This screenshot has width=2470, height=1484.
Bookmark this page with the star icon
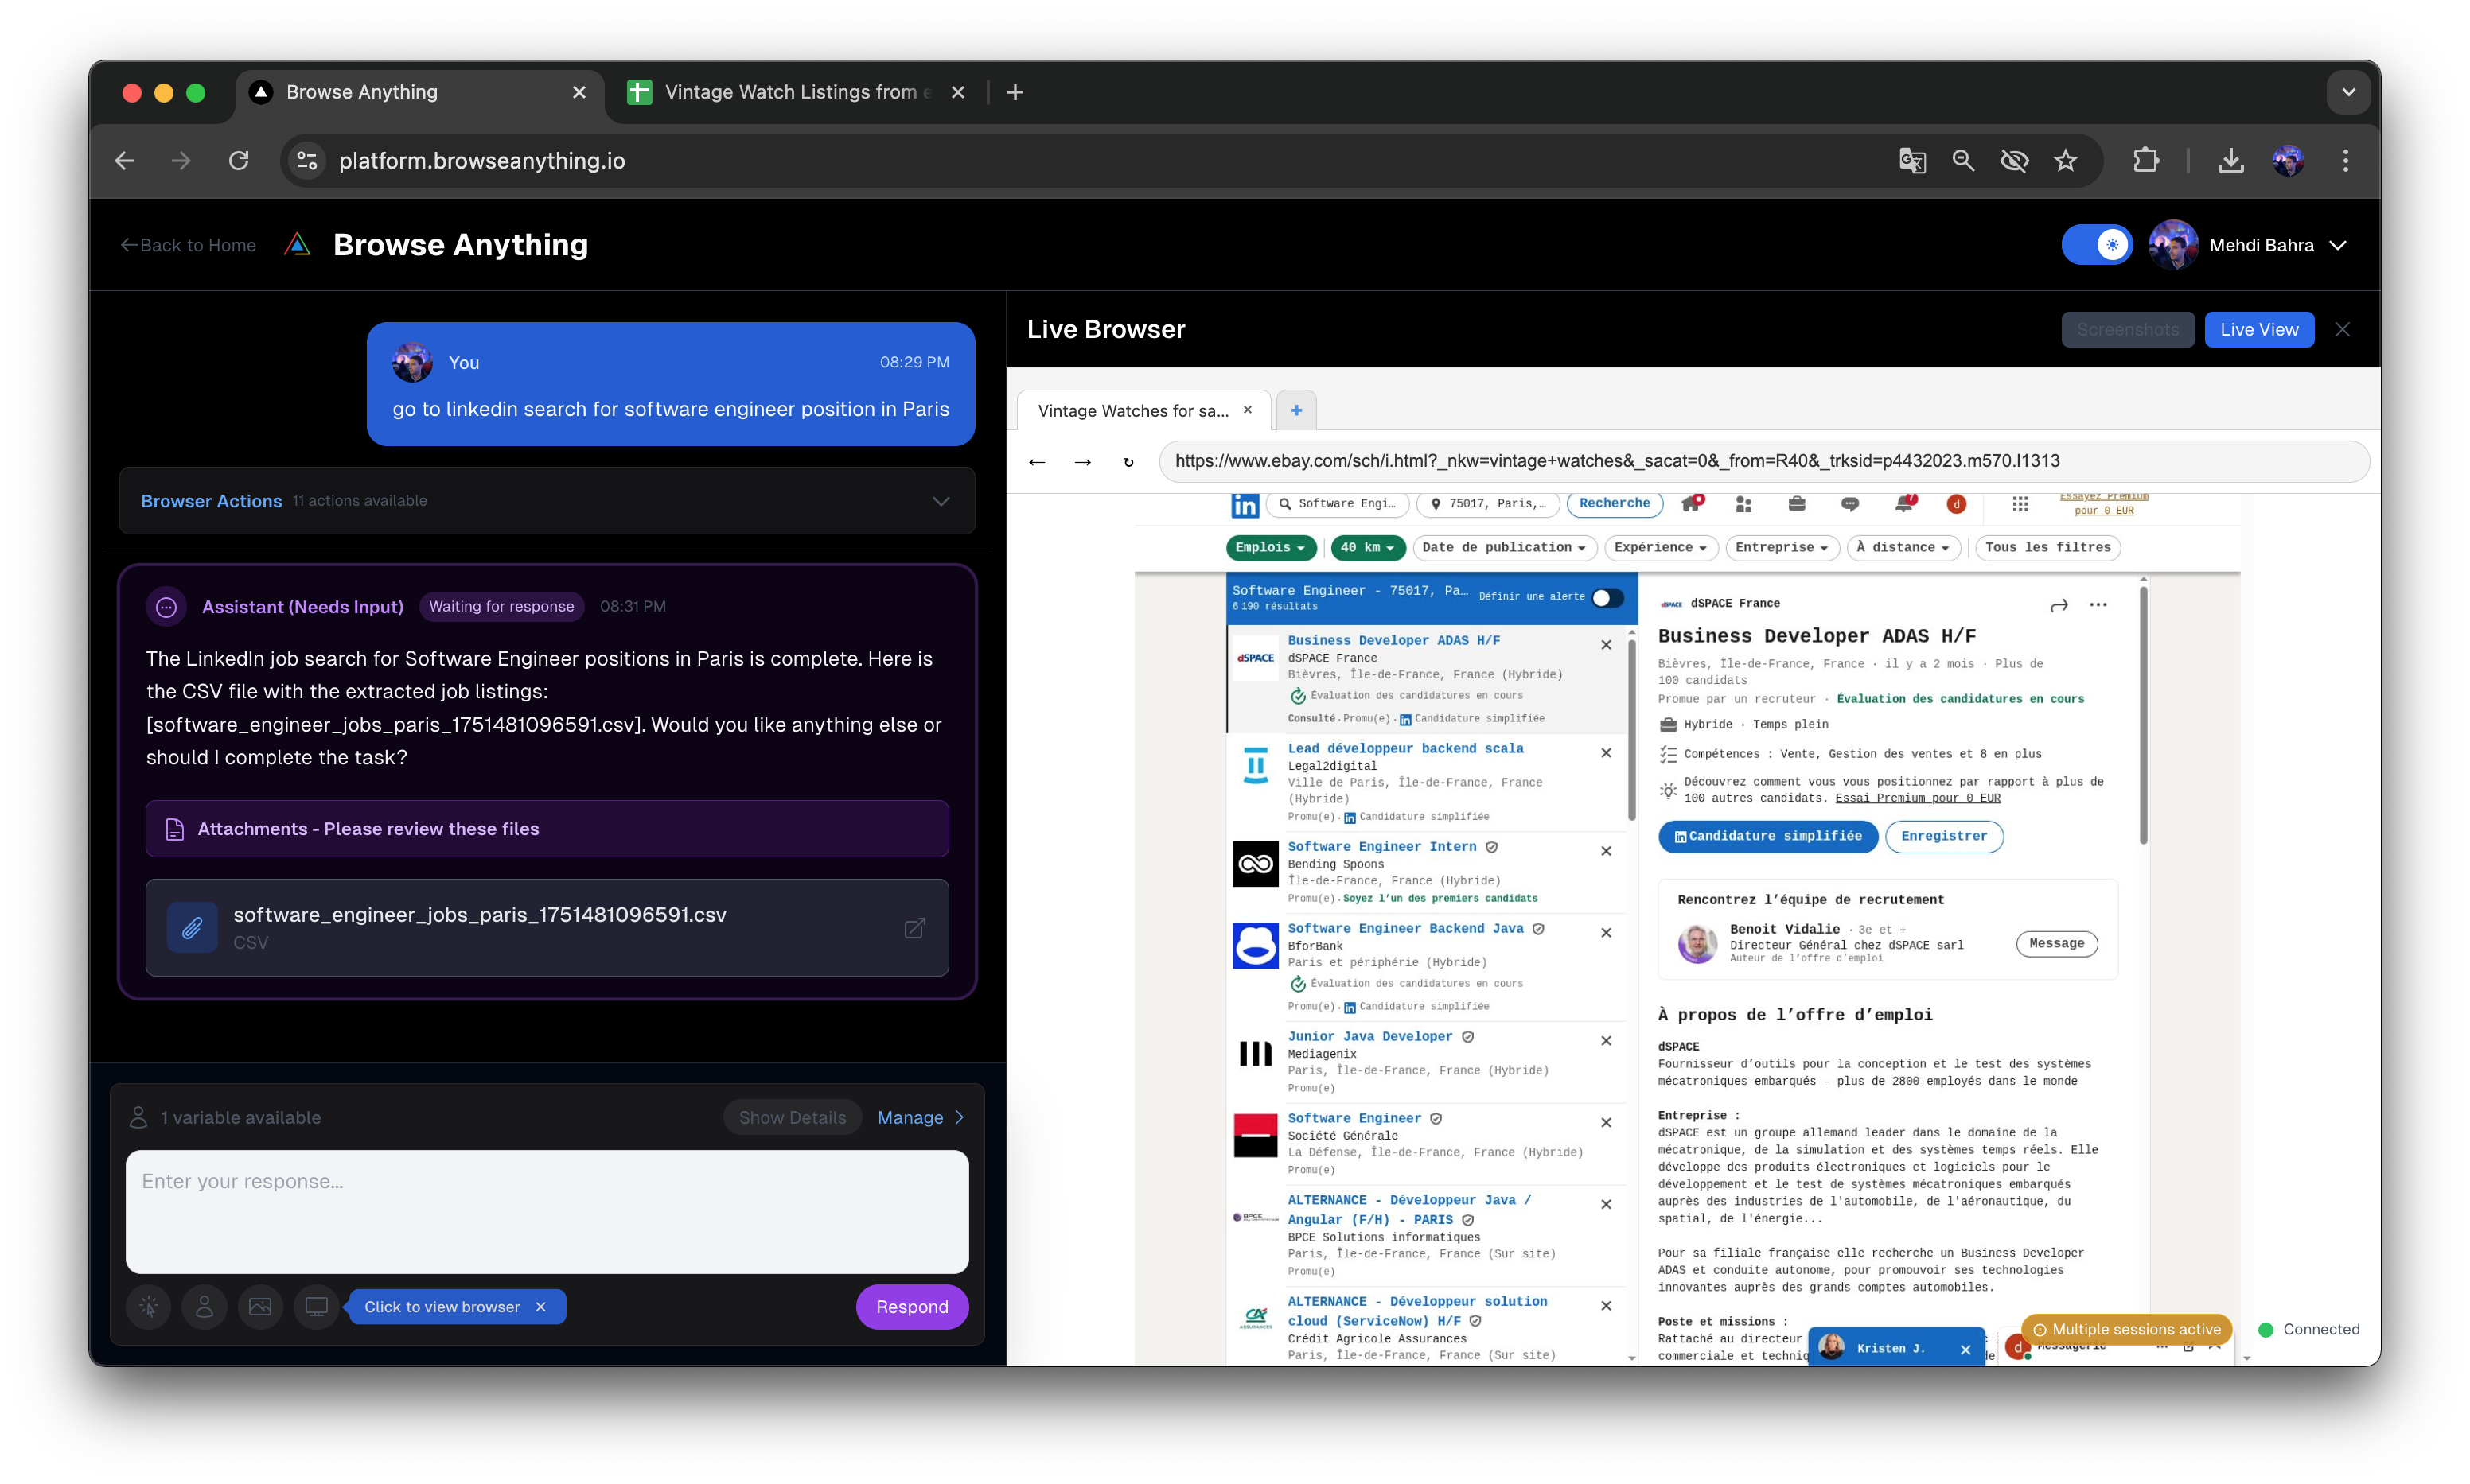coord(2066,160)
